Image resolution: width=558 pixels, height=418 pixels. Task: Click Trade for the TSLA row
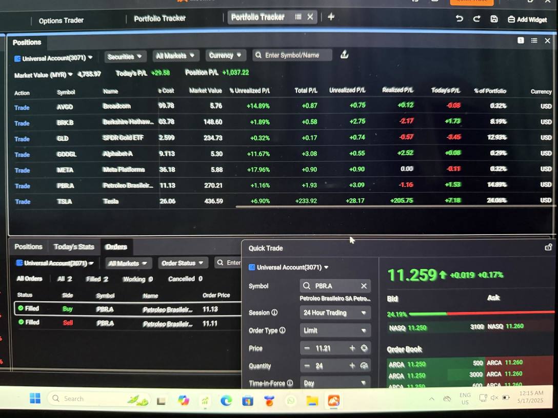[x=23, y=201]
